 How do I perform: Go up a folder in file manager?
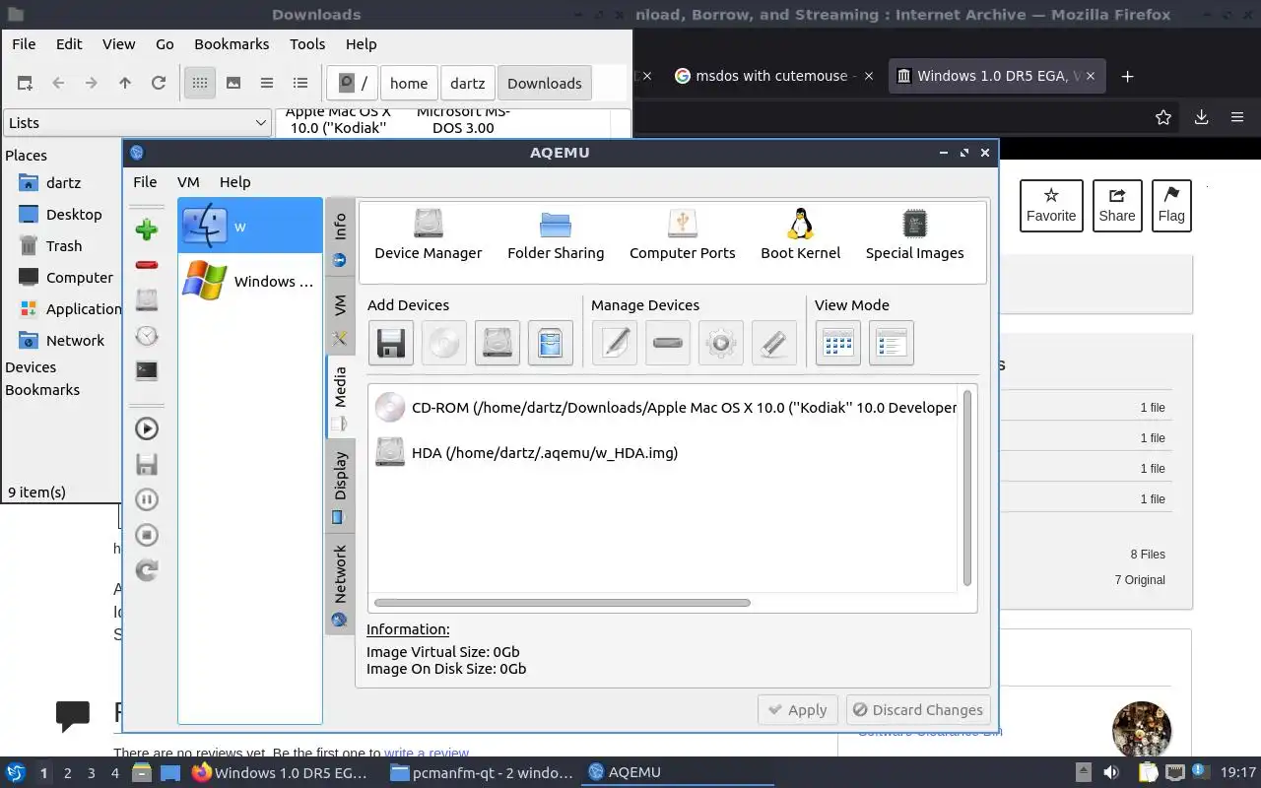pyautogui.click(x=125, y=84)
